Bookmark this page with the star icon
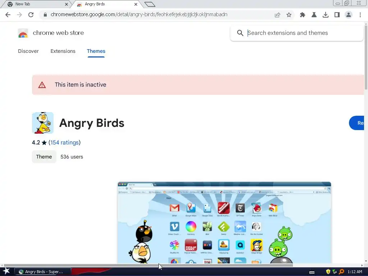Viewport: 368px width, 276px height. click(x=289, y=15)
